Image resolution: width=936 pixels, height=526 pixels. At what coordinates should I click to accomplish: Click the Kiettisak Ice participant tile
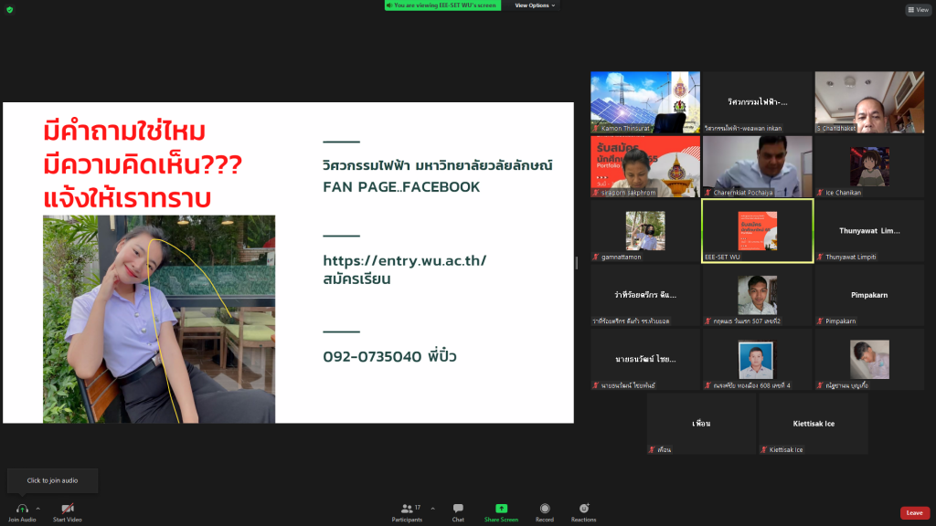point(813,424)
